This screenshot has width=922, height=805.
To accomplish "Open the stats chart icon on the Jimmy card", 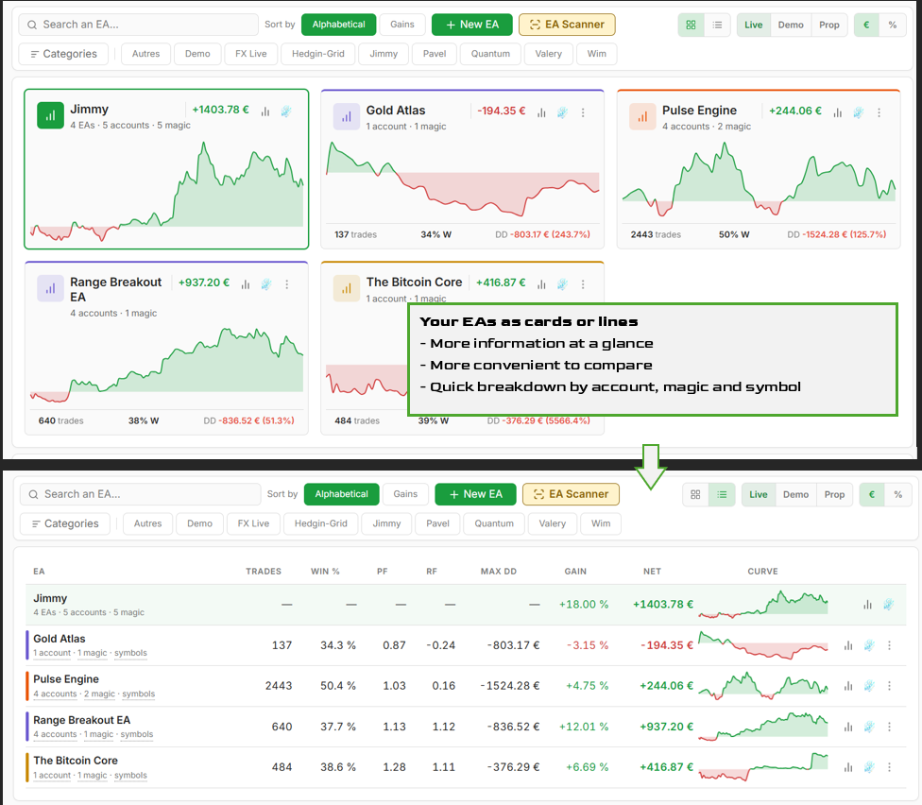I will [265, 111].
